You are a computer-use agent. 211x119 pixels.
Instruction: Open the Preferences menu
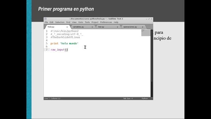pos(106,22)
